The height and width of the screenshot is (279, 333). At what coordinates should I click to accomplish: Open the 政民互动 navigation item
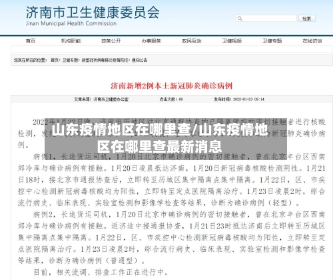pos(192,41)
